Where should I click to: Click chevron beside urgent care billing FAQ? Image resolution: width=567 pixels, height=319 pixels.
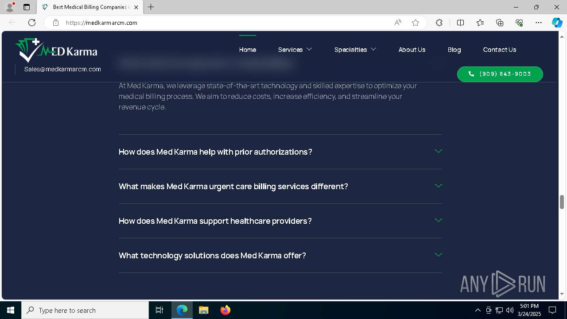pos(439,186)
